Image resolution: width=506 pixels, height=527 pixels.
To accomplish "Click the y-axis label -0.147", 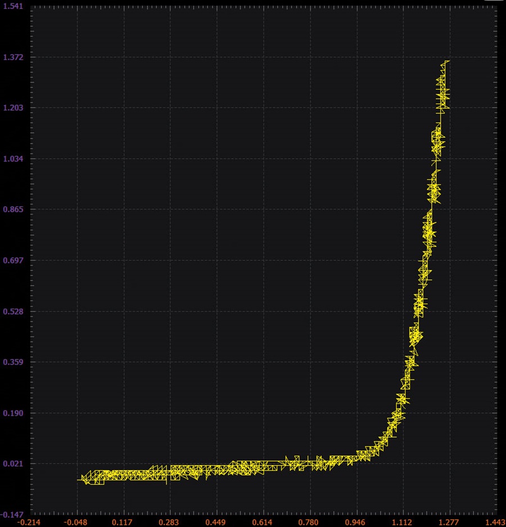I will (12, 515).
